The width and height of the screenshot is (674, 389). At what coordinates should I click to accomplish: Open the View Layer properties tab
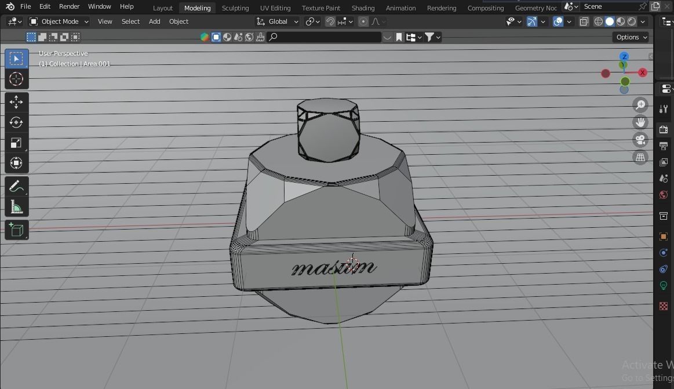(663, 162)
